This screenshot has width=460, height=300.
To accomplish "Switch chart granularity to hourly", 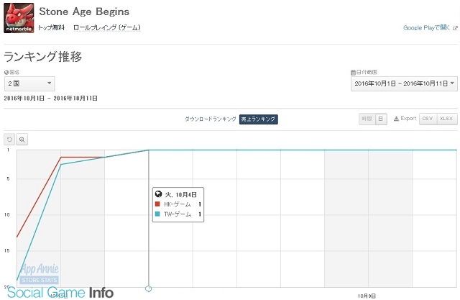I will point(367,119).
